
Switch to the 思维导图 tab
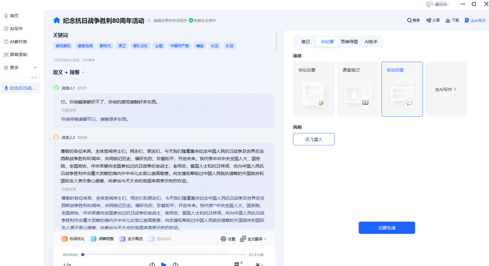[349, 42]
